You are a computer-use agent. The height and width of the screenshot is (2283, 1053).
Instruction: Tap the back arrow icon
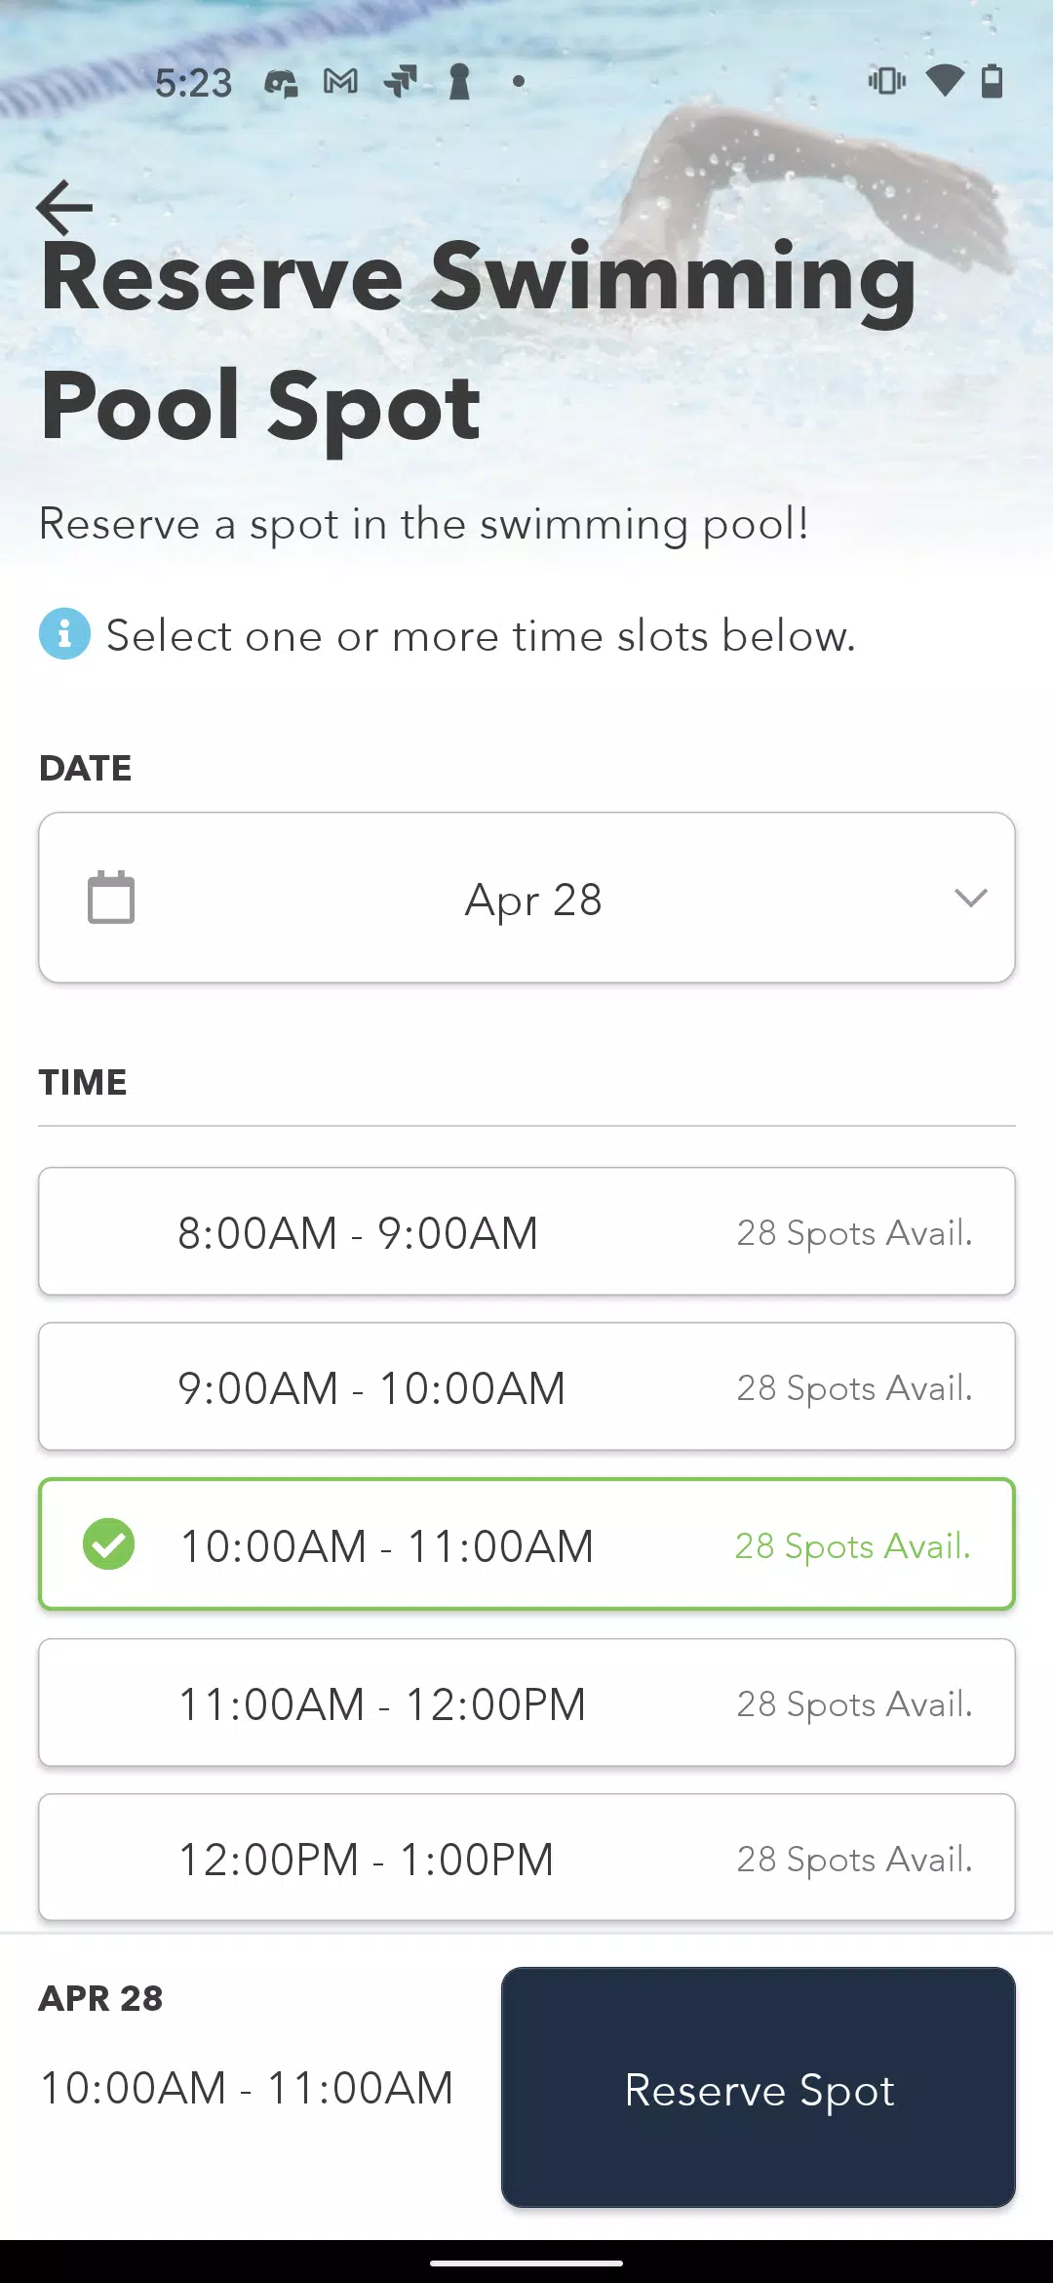pyautogui.click(x=64, y=207)
